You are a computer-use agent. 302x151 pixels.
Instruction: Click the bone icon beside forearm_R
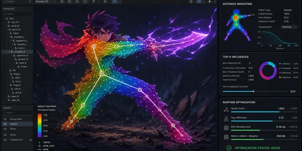(x=16, y=59)
